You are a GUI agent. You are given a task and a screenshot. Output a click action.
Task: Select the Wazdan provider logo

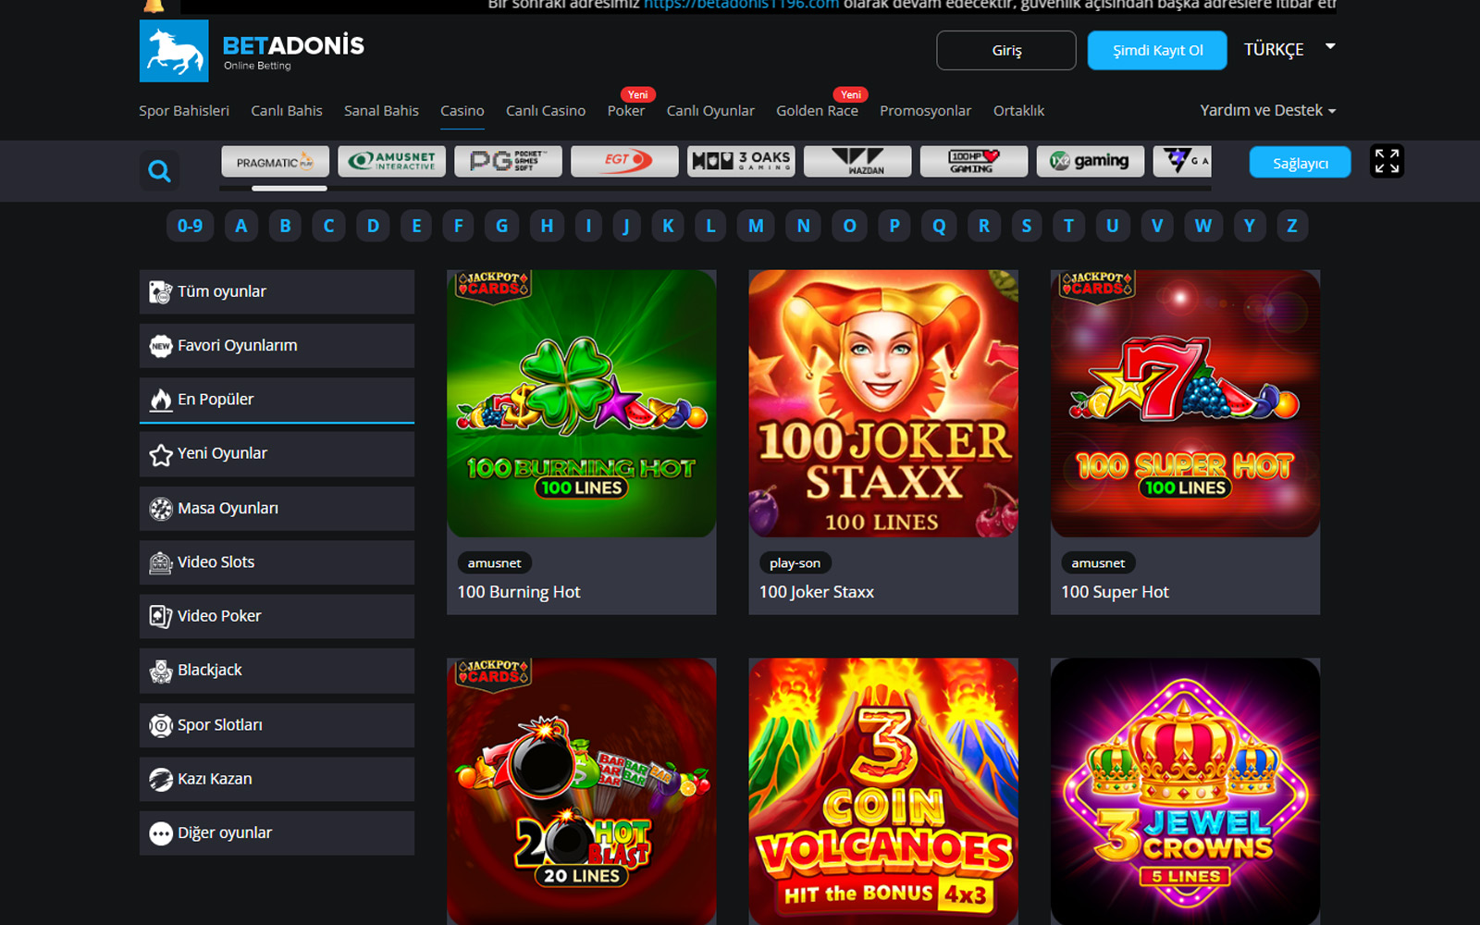[857, 162]
